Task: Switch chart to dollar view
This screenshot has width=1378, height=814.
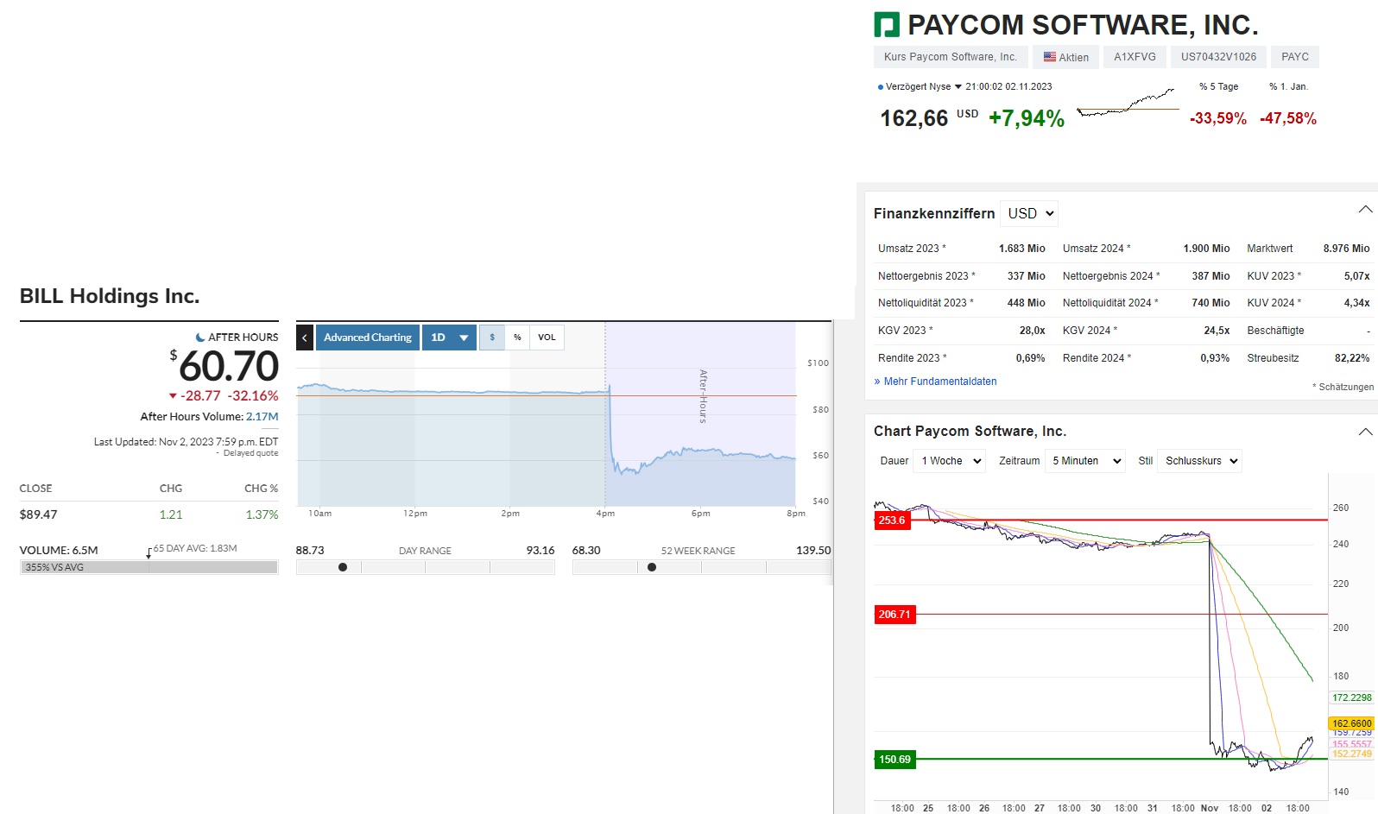Action: coord(492,338)
